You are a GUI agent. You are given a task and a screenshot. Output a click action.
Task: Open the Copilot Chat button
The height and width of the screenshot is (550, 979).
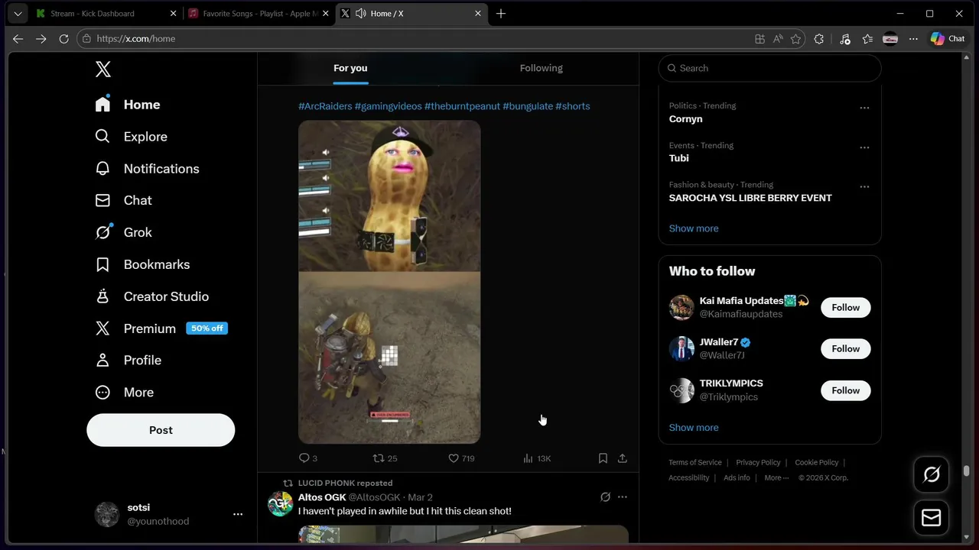948,39
